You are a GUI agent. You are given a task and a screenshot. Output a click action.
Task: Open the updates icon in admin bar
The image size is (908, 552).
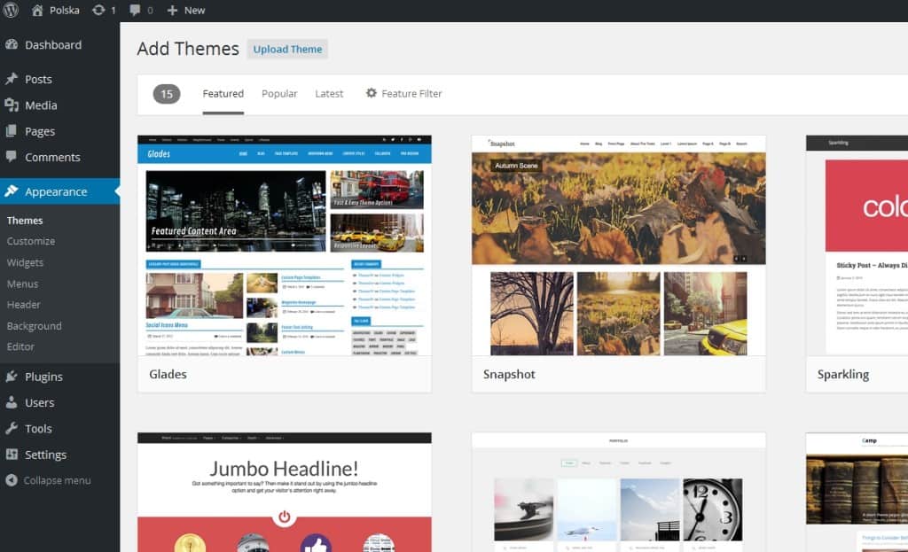click(99, 10)
